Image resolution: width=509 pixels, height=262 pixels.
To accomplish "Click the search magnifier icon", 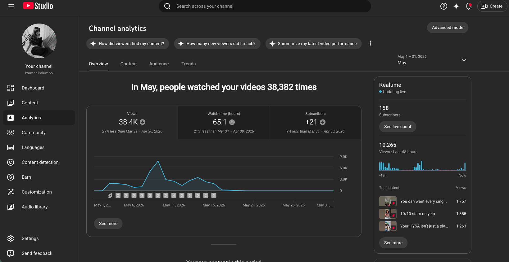I will click(167, 6).
